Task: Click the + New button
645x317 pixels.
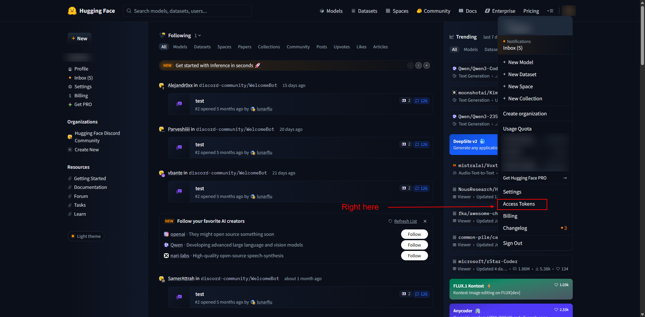Action: (x=80, y=38)
